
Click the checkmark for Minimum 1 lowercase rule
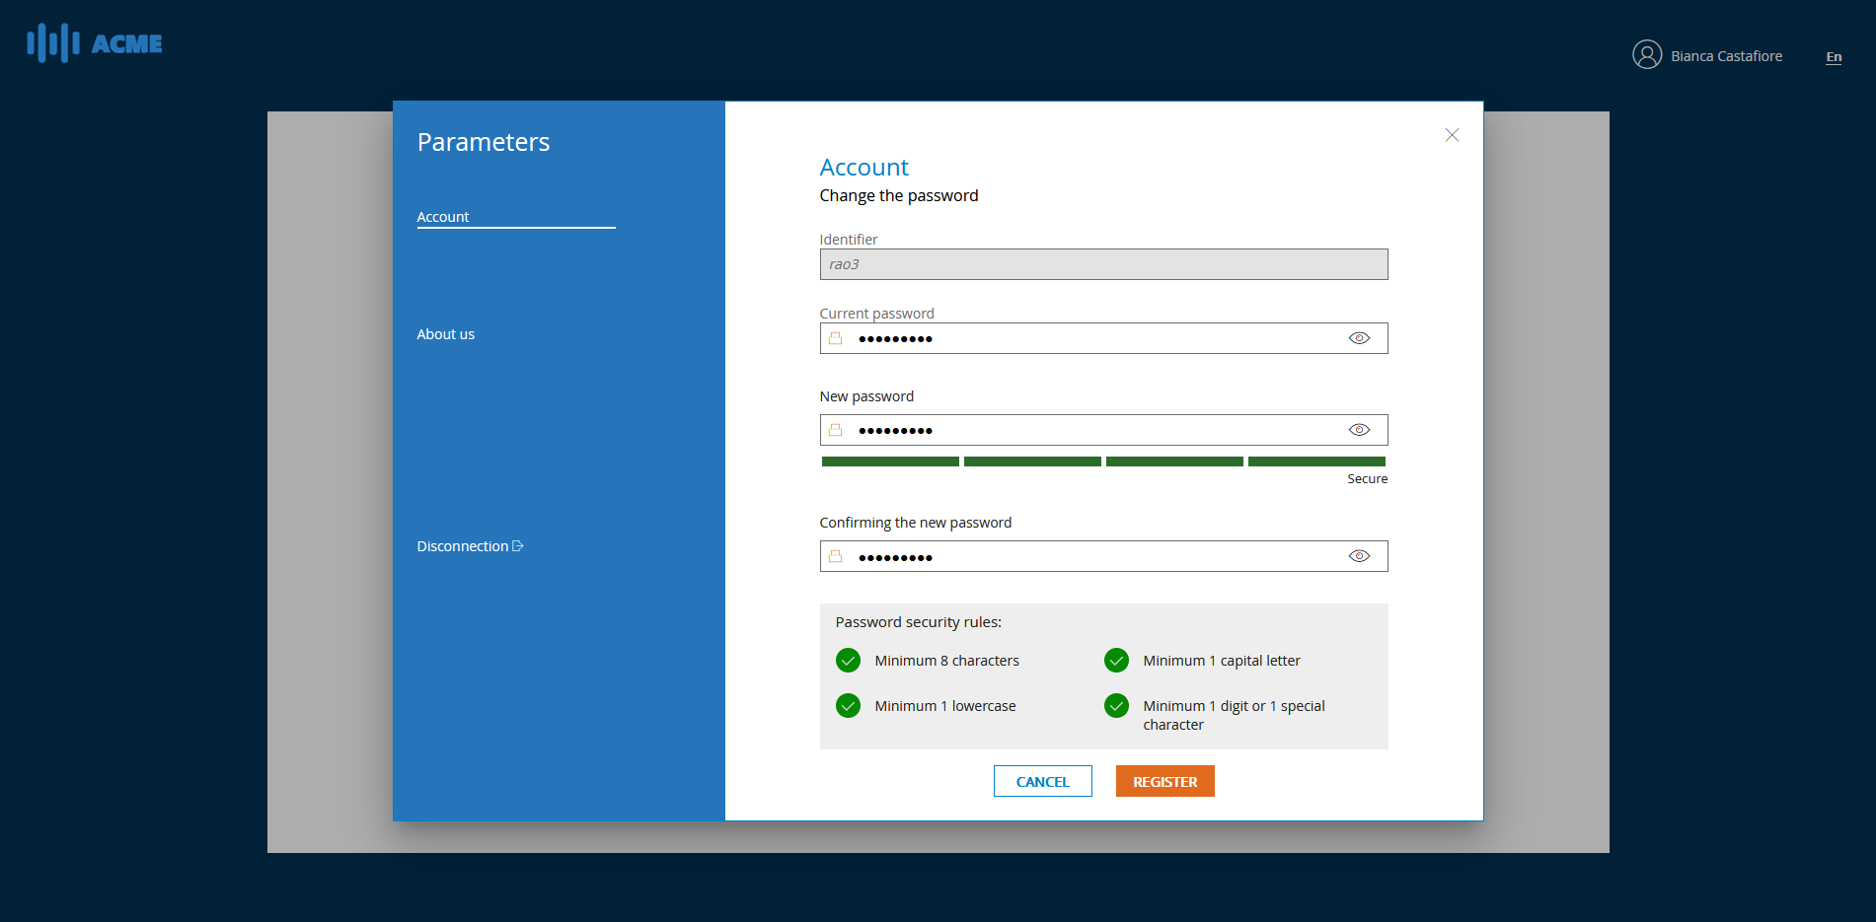click(848, 705)
